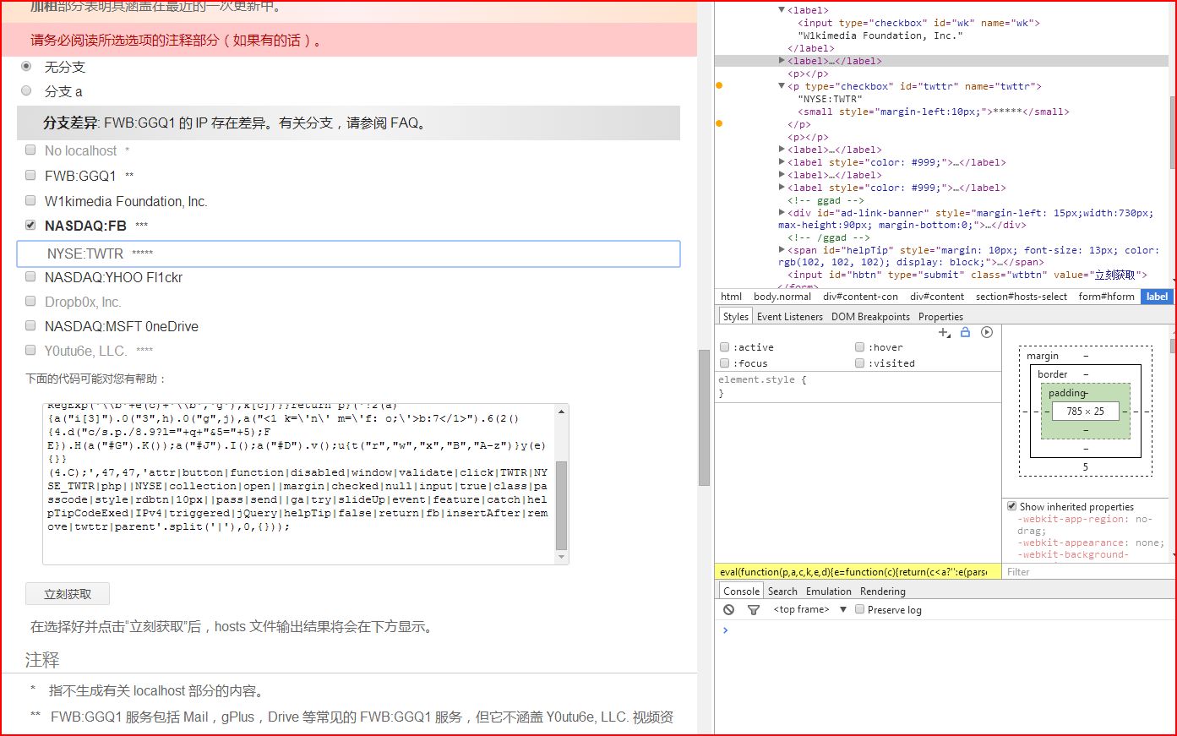Check the Dropb0x, Inc. checkbox

click(30, 301)
